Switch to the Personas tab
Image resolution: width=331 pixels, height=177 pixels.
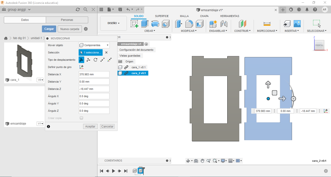click(x=67, y=20)
